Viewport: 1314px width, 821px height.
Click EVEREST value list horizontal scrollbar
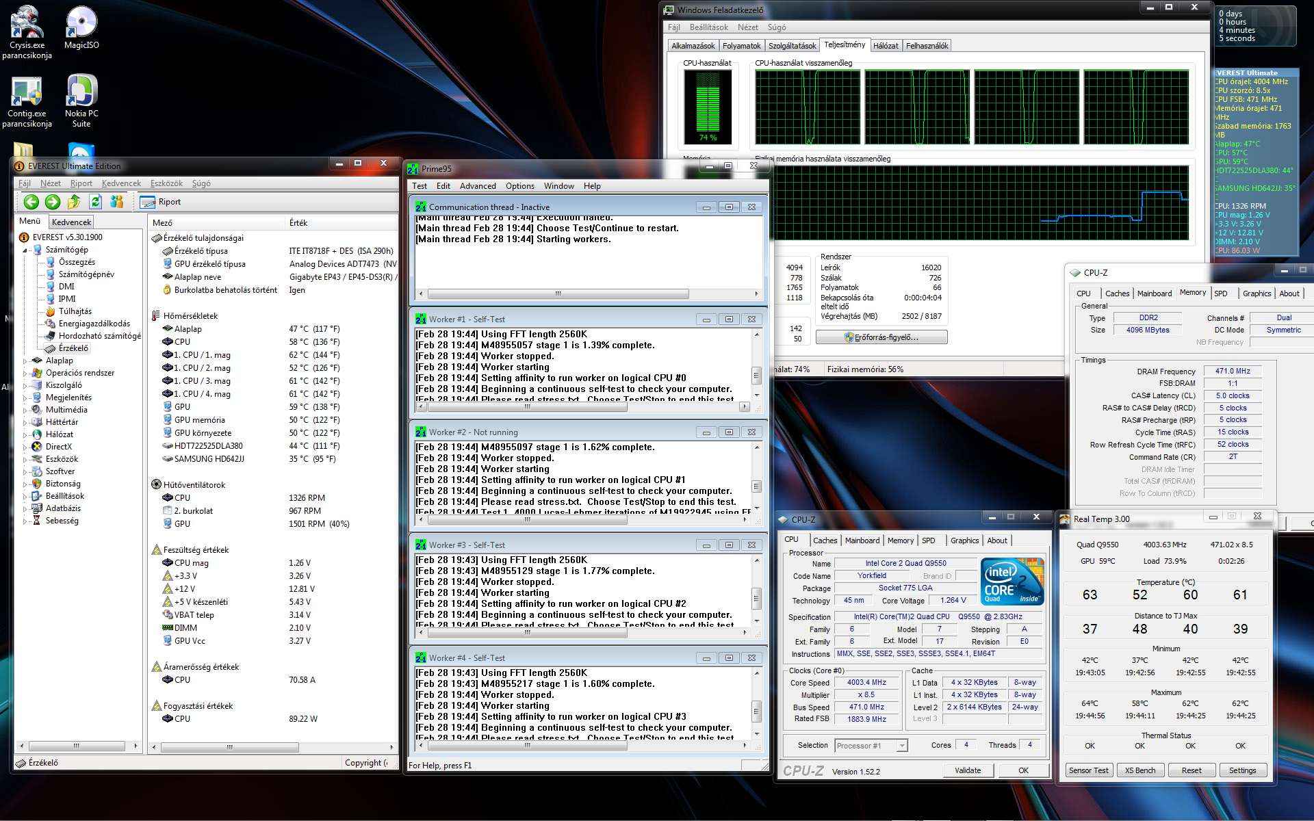click(272, 746)
